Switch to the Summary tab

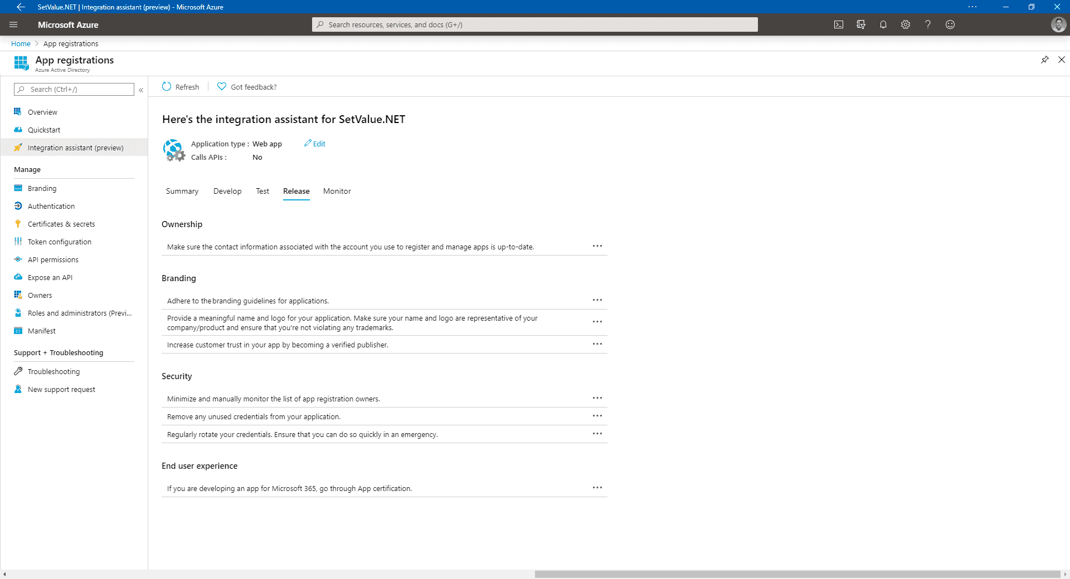pyautogui.click(x=182, y=191)
